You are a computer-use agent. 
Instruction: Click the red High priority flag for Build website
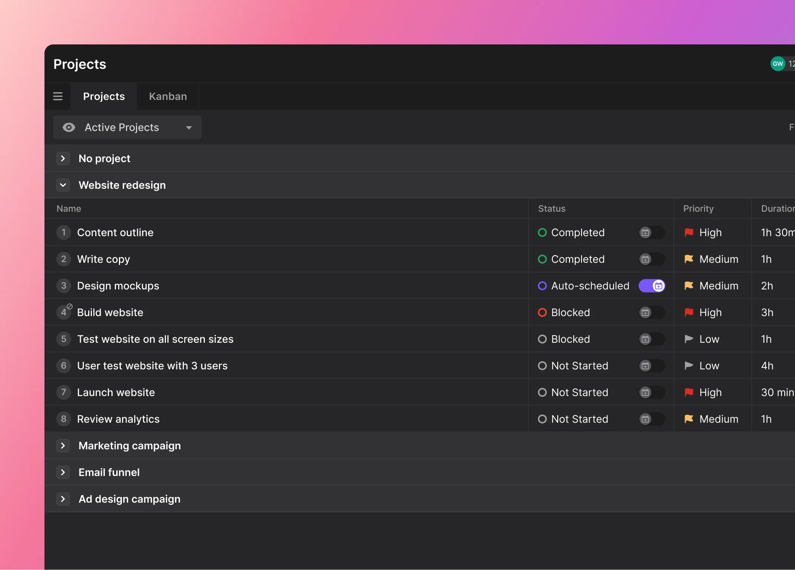689,312
